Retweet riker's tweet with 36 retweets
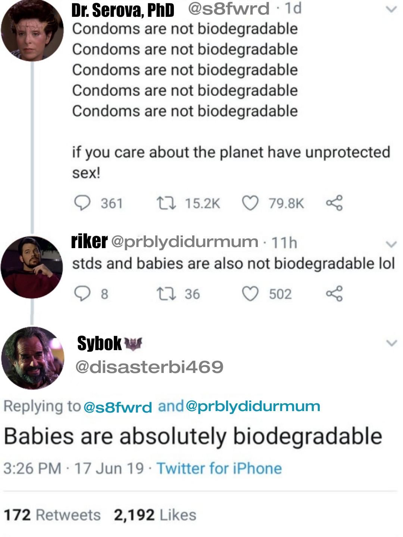This screenshot has width=403, height=537. pyautogui.click(x=166, y=294)
